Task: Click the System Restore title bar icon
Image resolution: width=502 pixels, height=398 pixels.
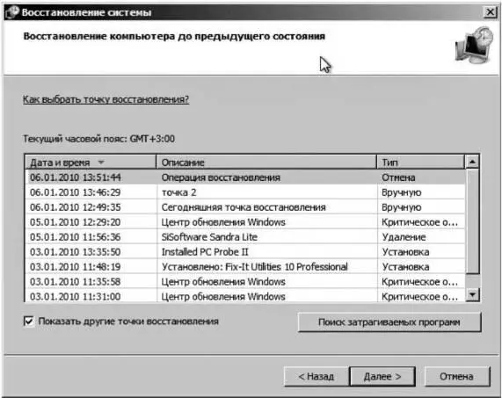Action: click(12, 12)
